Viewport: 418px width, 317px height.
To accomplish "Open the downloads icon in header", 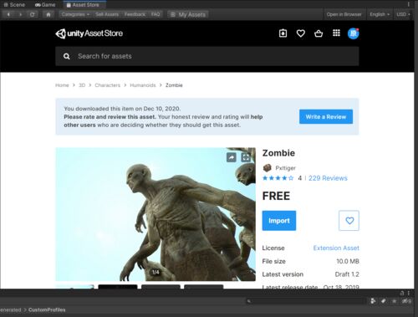I will click(283, 33).
